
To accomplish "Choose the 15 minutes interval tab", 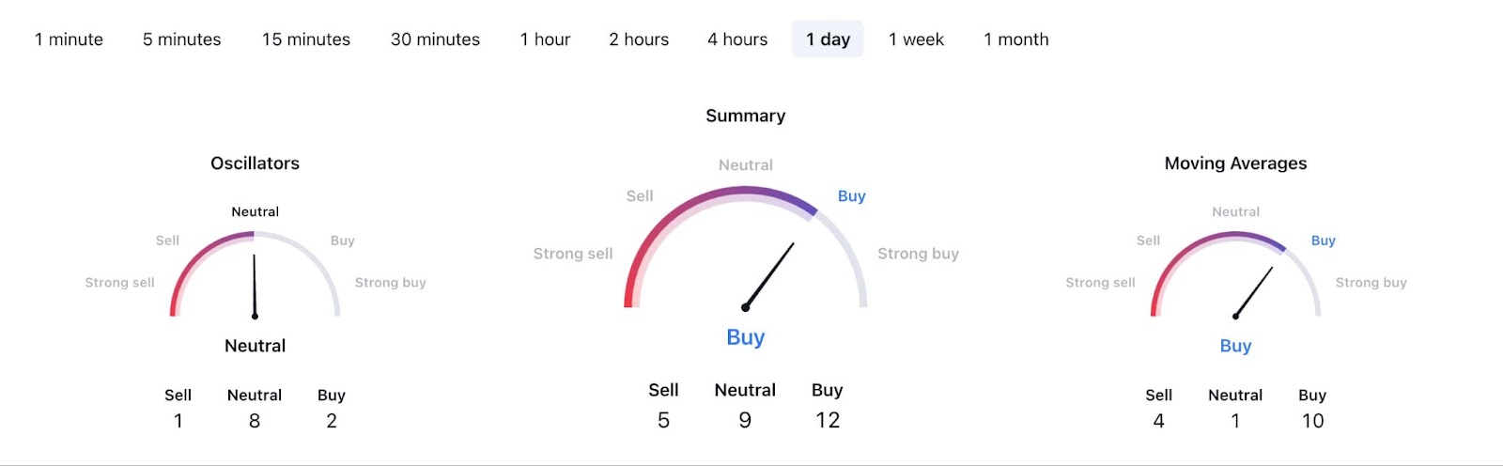I will (306, 39).
